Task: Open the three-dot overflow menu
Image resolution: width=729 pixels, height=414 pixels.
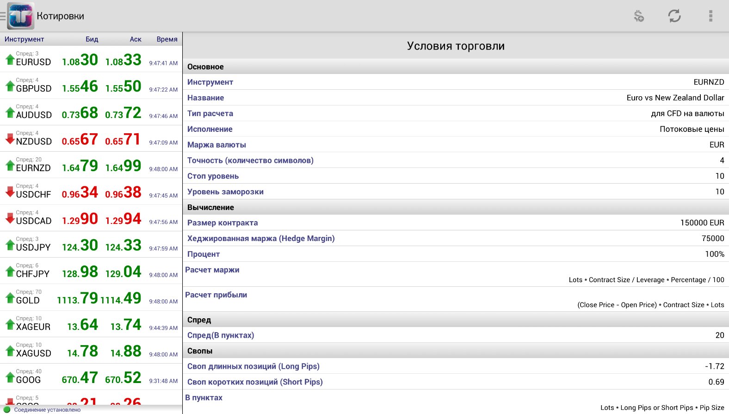Action: coord(710,16)
